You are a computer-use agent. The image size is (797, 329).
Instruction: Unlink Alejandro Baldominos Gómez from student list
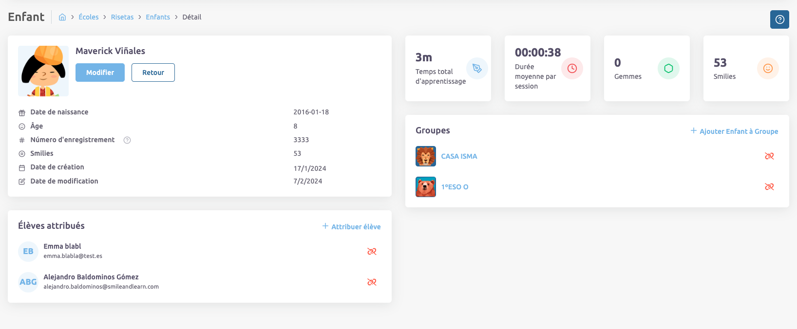pyautogui.click(x=372, y=282)
